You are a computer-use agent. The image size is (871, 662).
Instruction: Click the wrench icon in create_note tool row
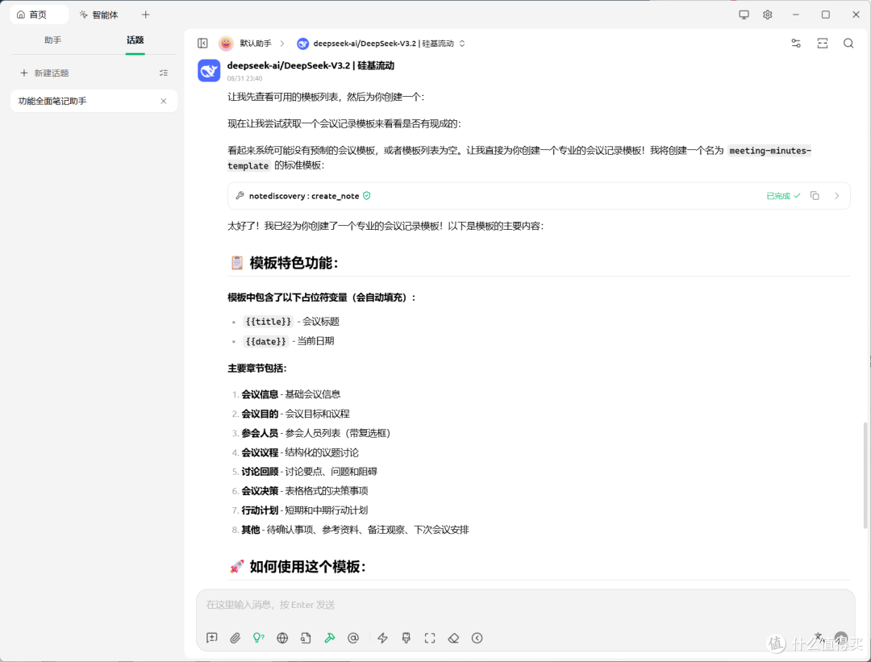pyautogui.click(x=240, y=195)
